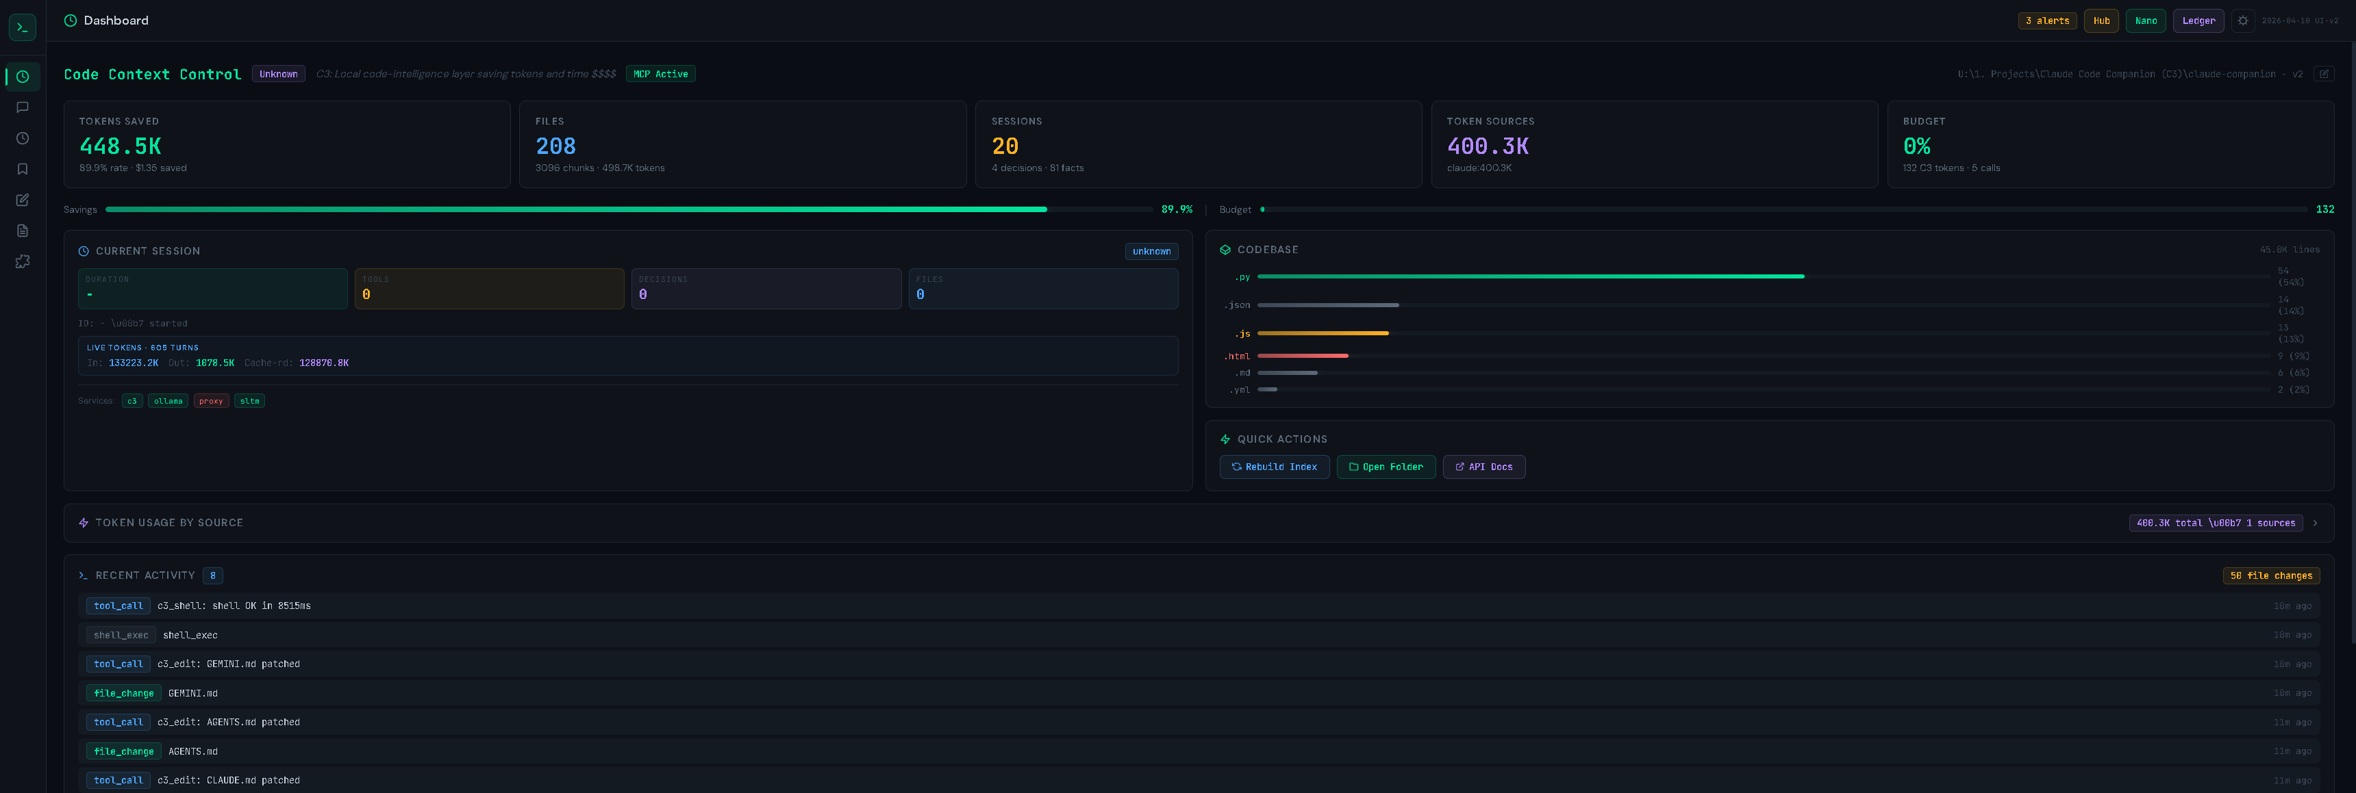Image resolution: width=2356 pixels, height=793 pixels.
Task: Click the Tools session tile
Action: pos(489,289)
